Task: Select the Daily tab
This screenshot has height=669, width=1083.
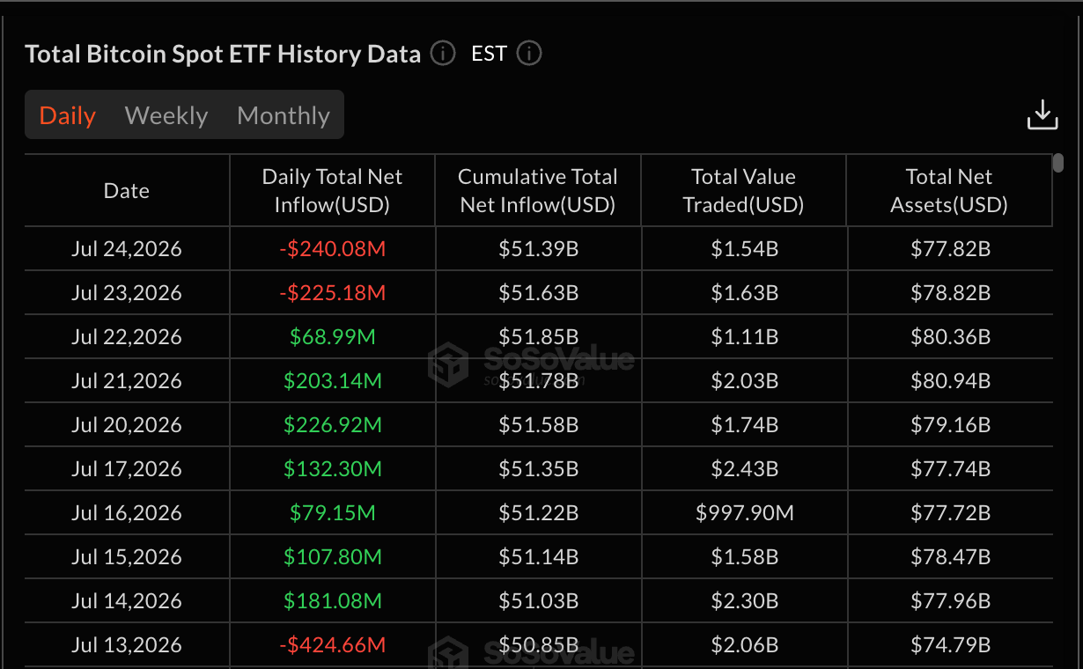Action: [x=68, y=115]
